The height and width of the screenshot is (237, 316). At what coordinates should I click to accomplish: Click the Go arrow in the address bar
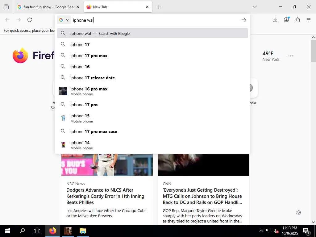click(244, 20)
